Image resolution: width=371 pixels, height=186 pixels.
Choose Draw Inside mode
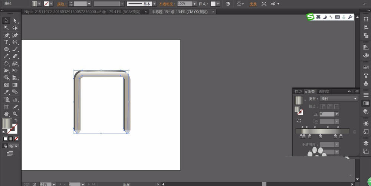pos(16,146)
